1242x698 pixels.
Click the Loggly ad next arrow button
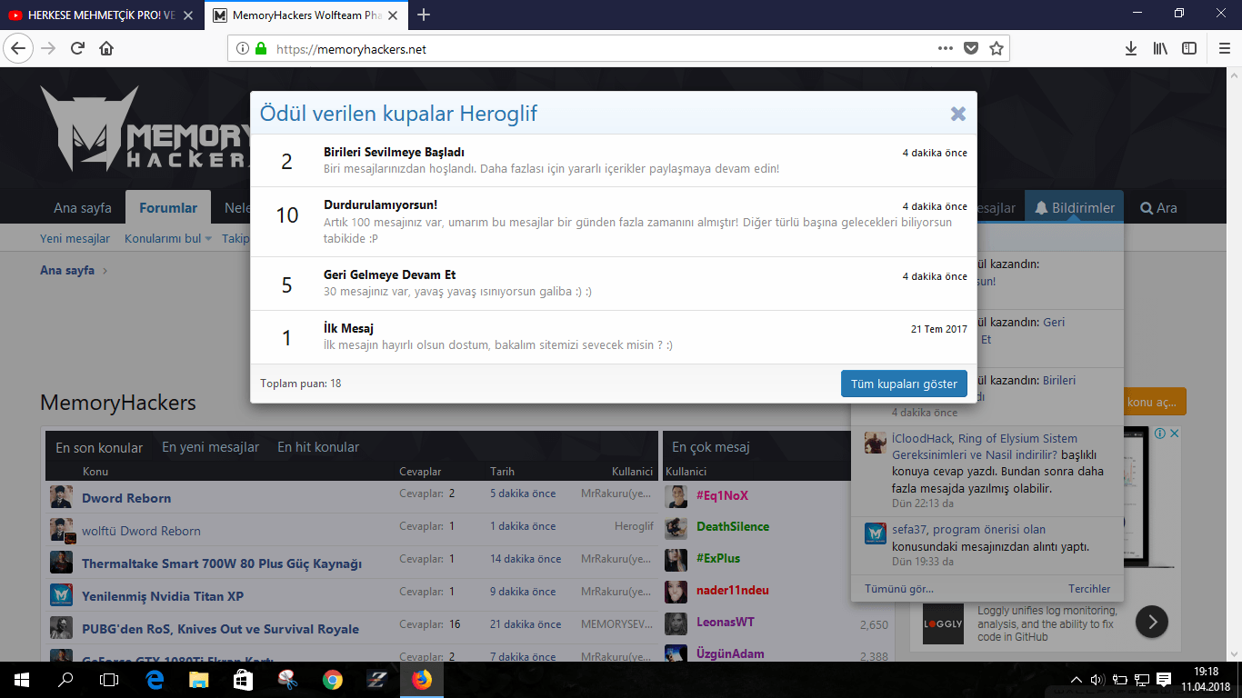coord(1152,623)
